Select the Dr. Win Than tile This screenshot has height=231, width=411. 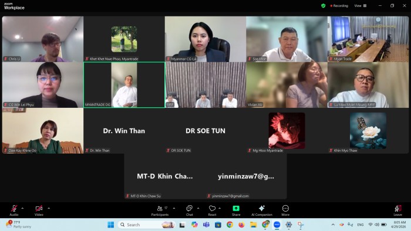coord(124,131)
